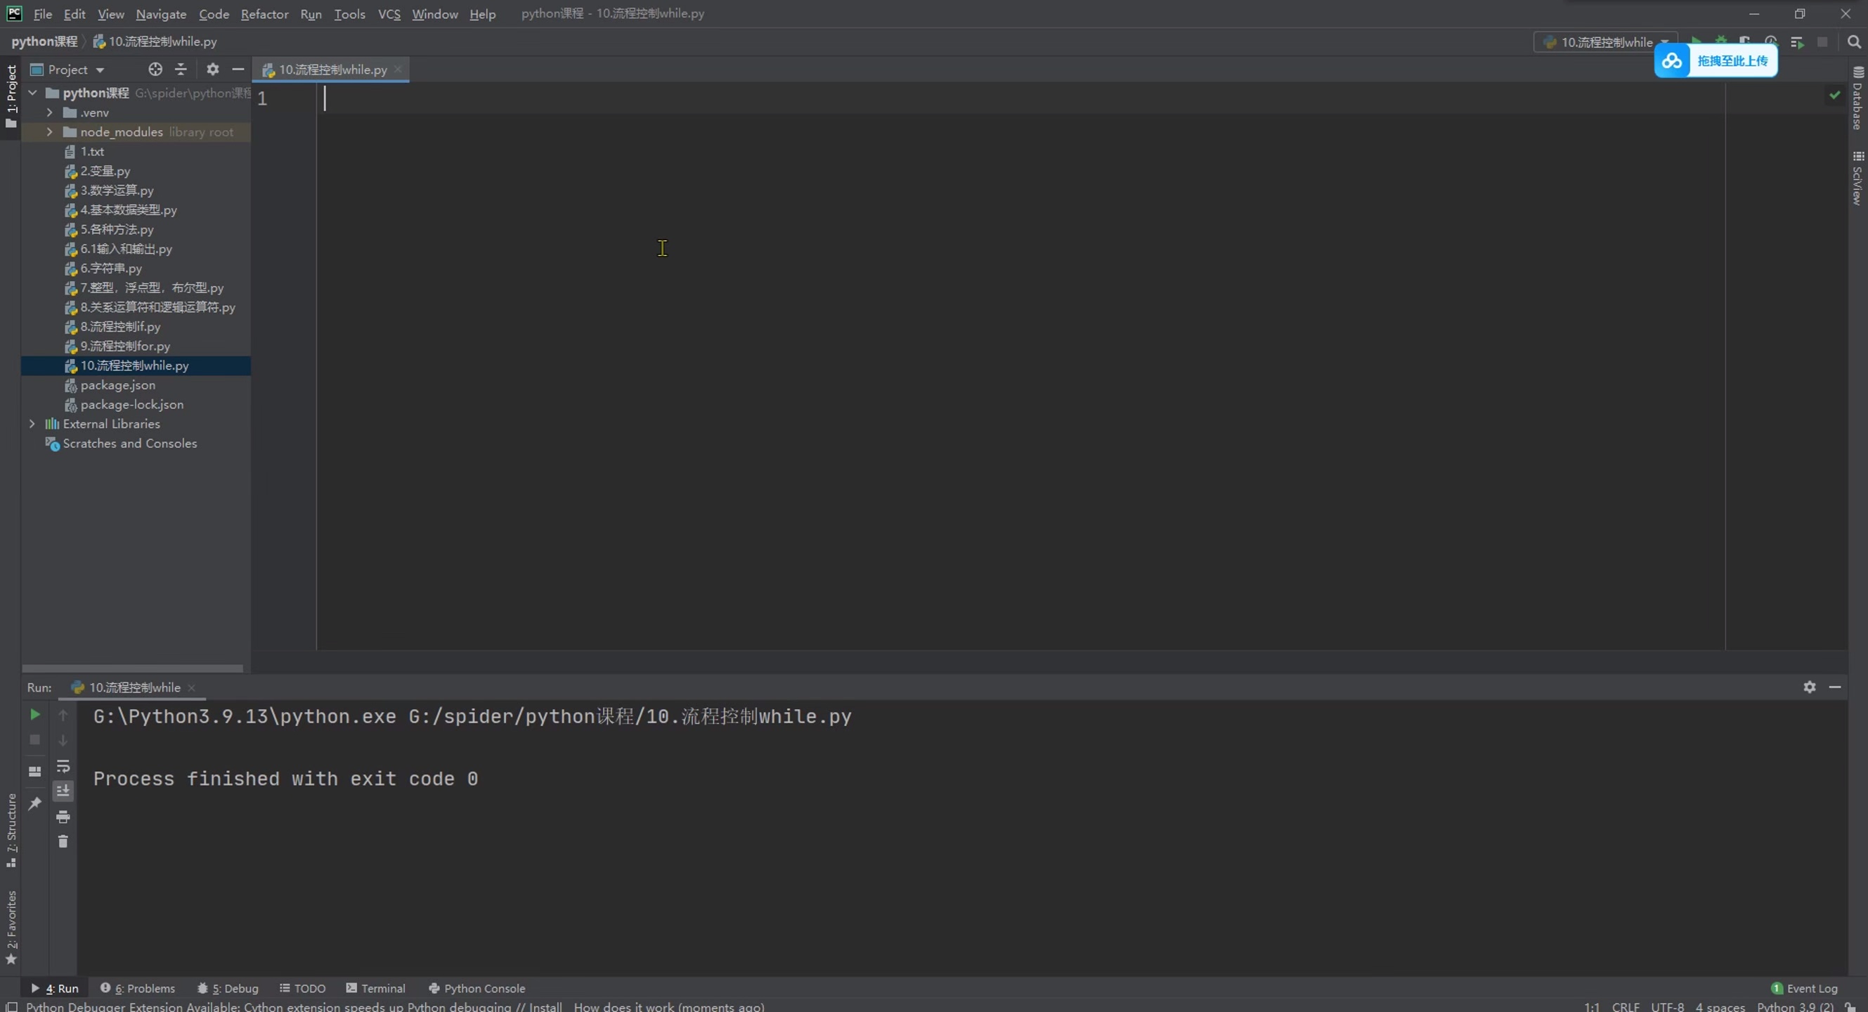Viewport: 1868px width, 1012px height.
Task: Expand the node_modules folder
Action: point(49,132)
